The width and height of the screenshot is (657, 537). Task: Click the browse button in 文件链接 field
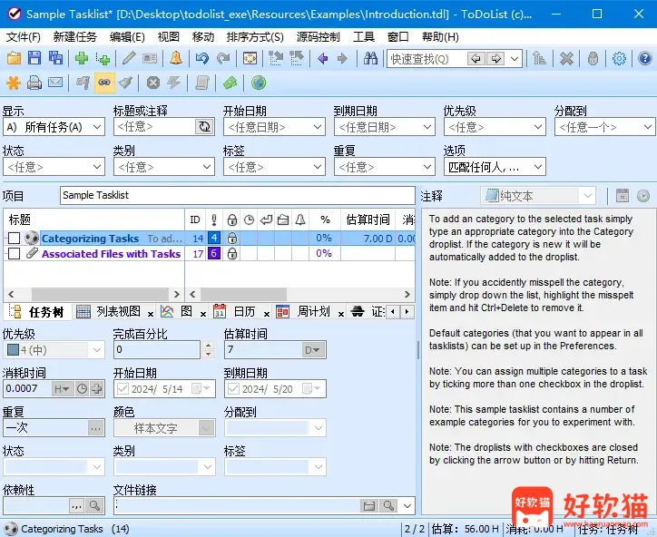368,506
